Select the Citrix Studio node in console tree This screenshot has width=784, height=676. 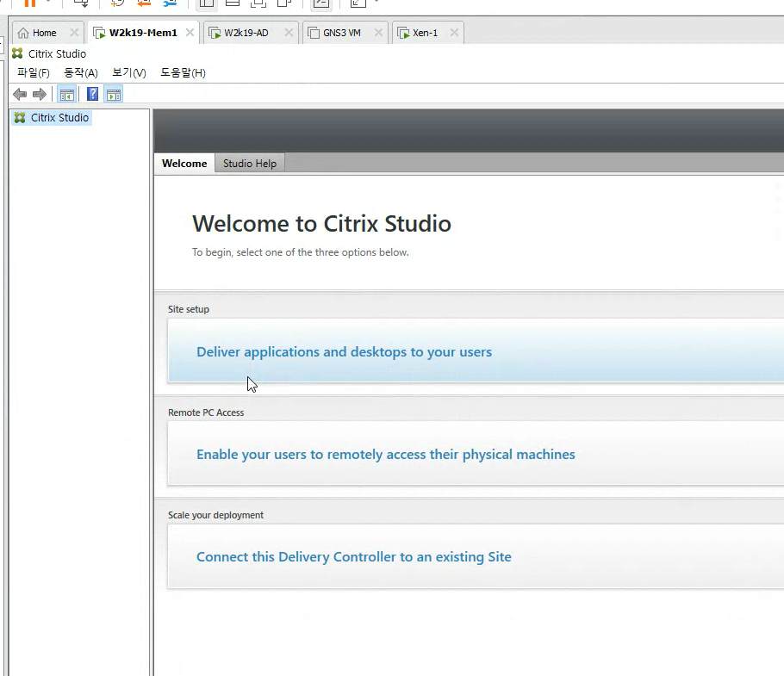52,117
